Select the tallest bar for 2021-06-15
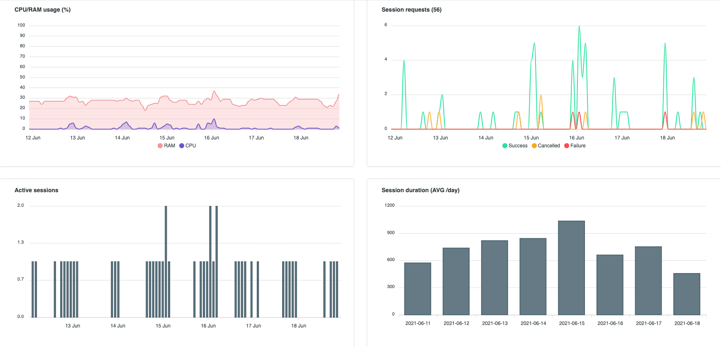 click(572, 268)
